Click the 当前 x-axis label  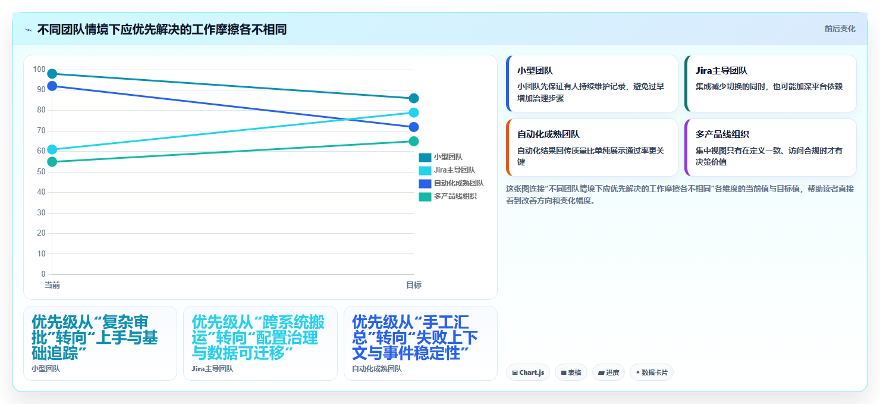pyautogui.click(x=52, y=286)
